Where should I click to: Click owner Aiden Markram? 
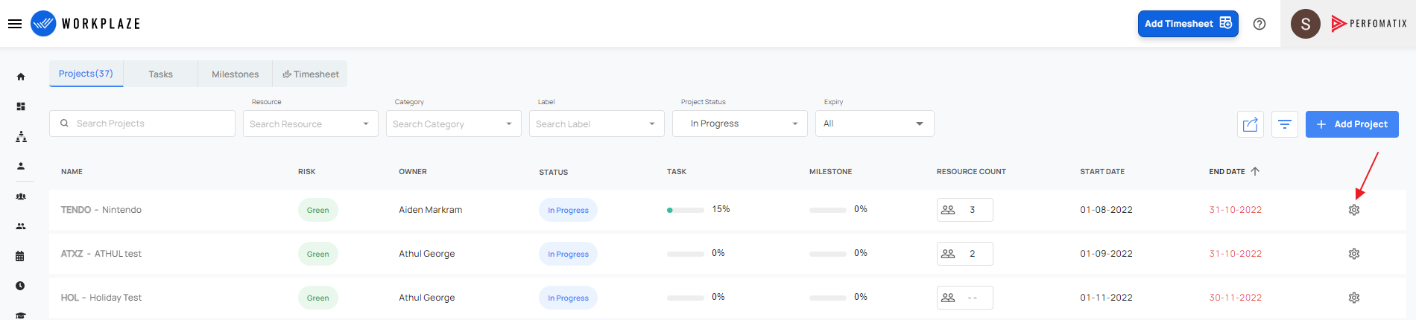431,210
